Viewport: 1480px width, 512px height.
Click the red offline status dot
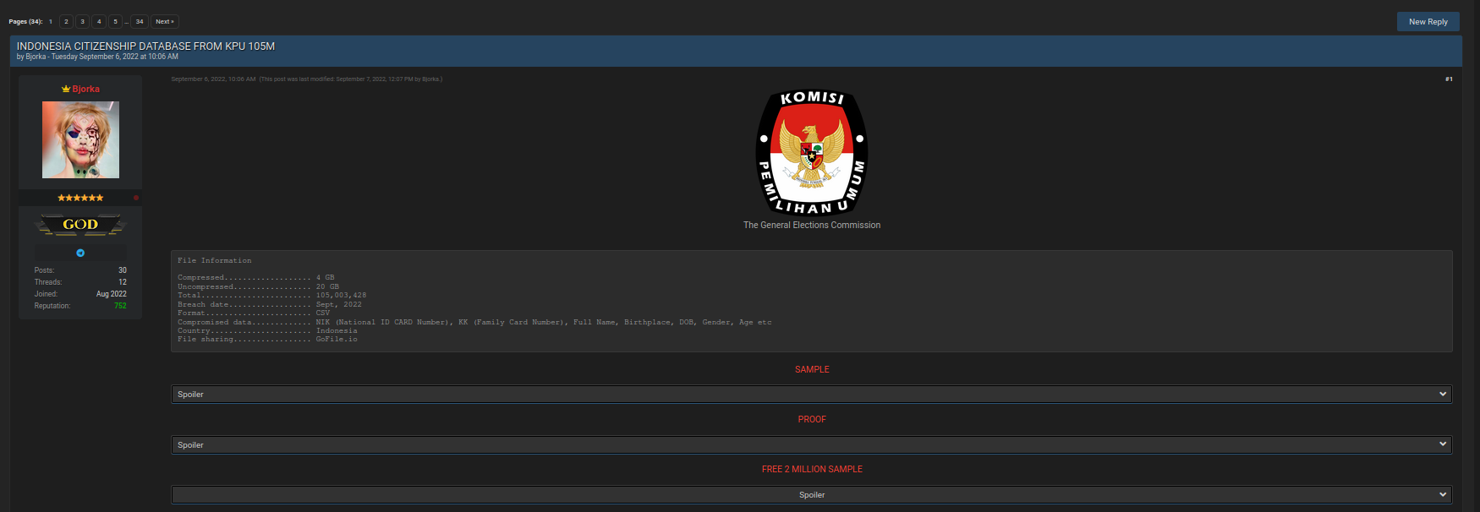(136, 198)
